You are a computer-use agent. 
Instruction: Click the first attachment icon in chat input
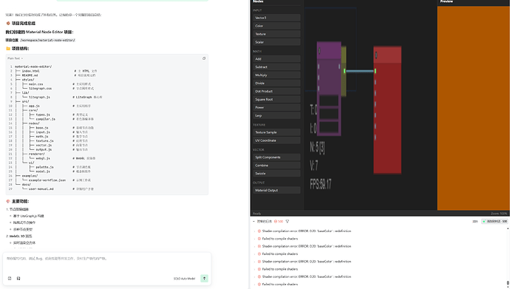coord(10,278)
